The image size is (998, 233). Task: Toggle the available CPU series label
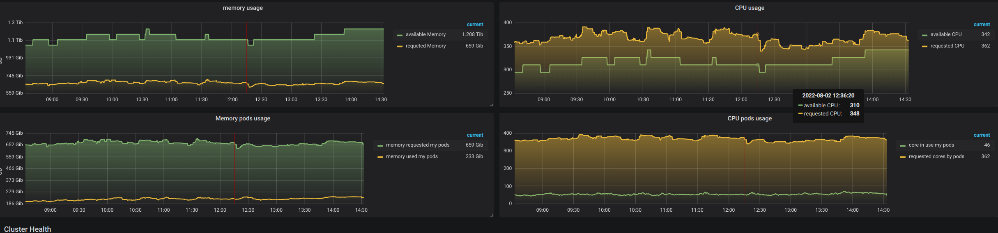pyautogui.click(x=946, y=34)
